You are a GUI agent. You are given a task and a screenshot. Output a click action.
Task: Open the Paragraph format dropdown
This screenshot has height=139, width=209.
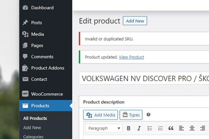(104, 128)
